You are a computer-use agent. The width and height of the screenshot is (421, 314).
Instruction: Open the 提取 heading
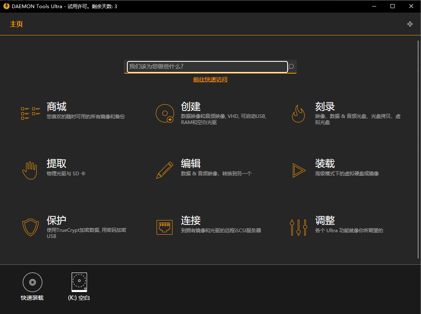point(57,164)
